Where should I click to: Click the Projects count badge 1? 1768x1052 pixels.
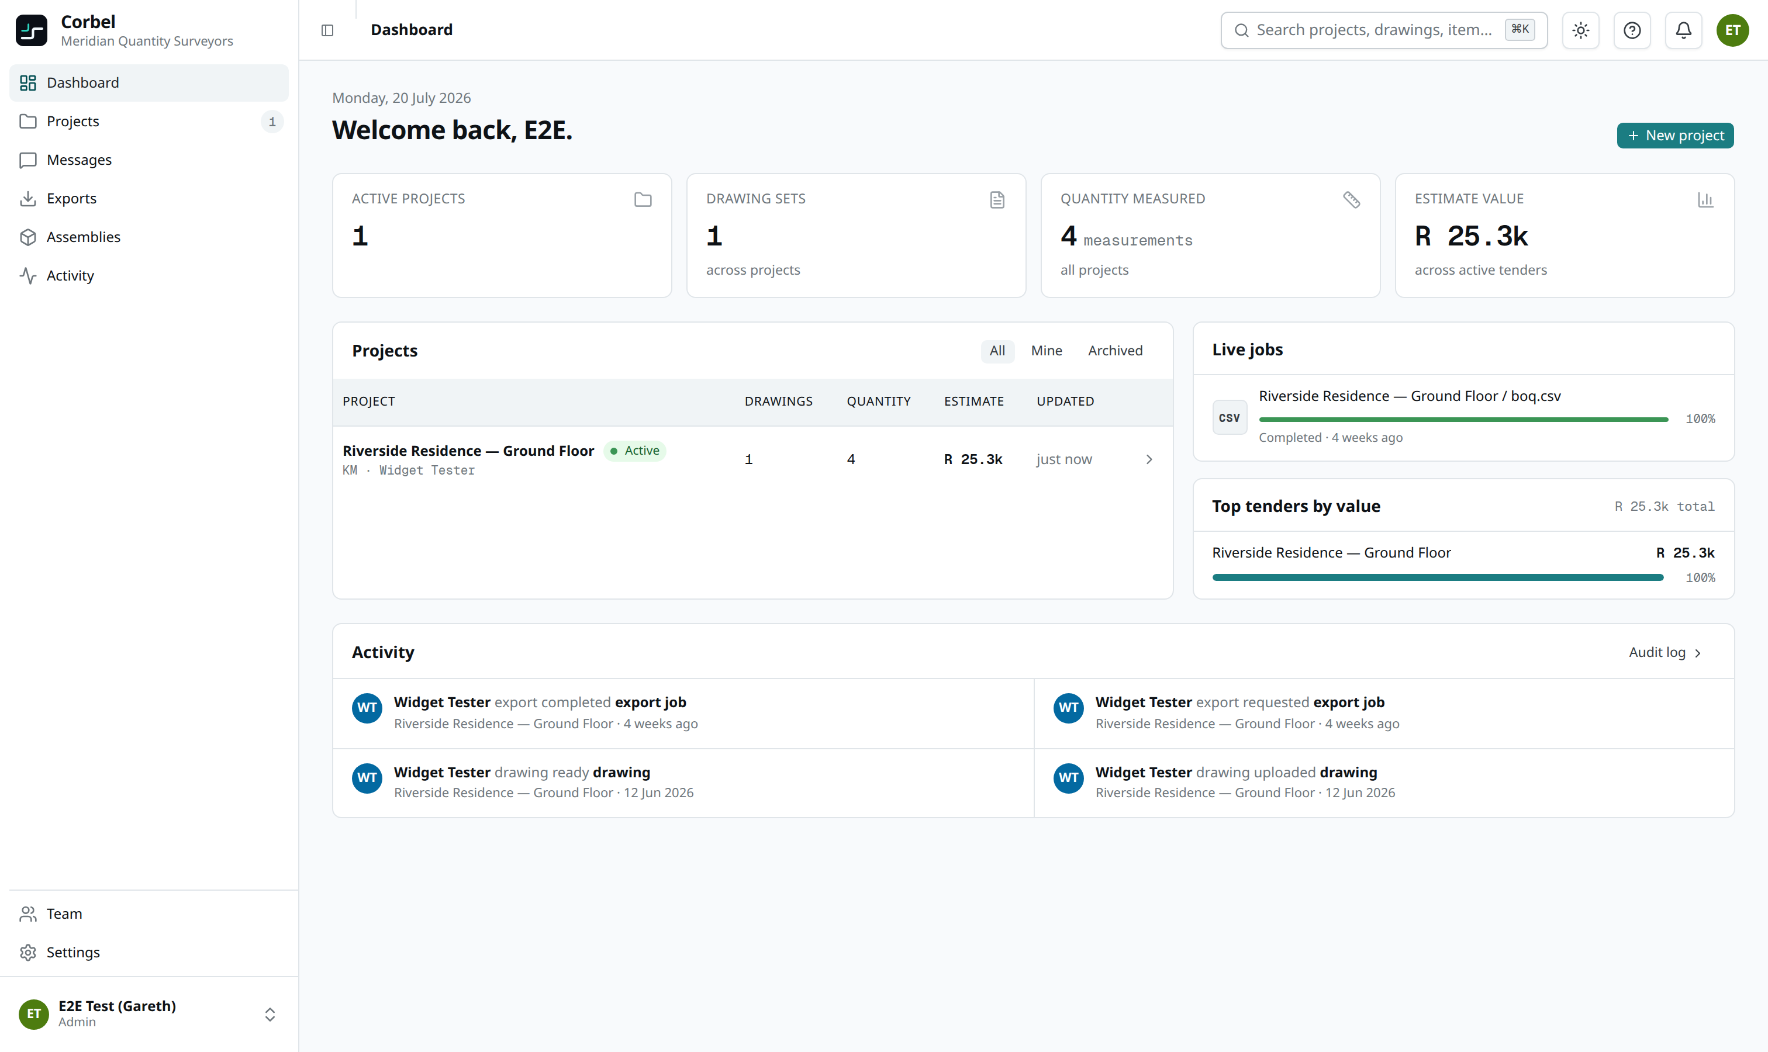click(x=272, y=122)
